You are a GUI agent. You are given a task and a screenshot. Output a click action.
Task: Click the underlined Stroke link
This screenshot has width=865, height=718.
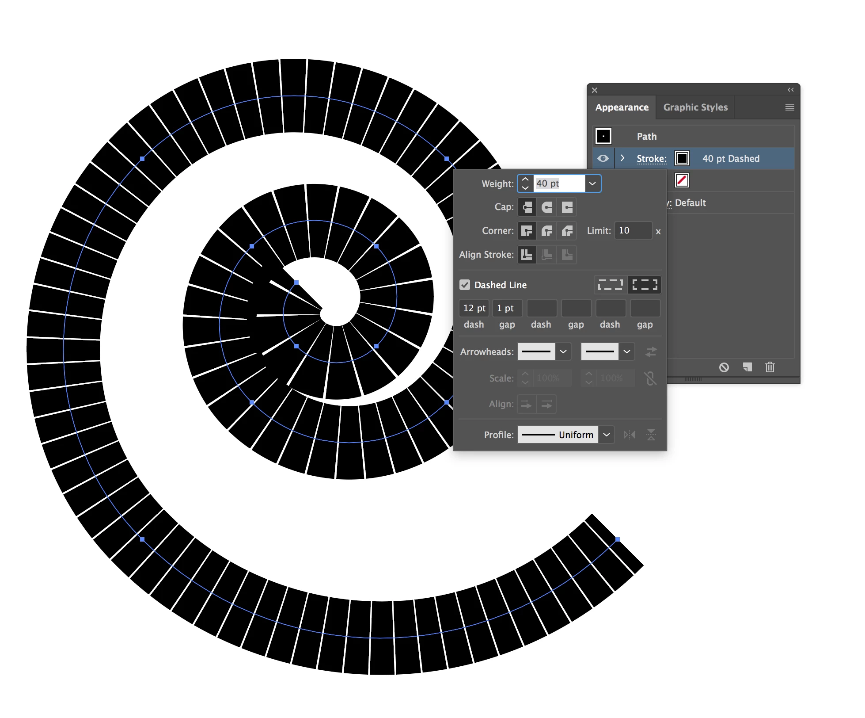pos(651,159)
